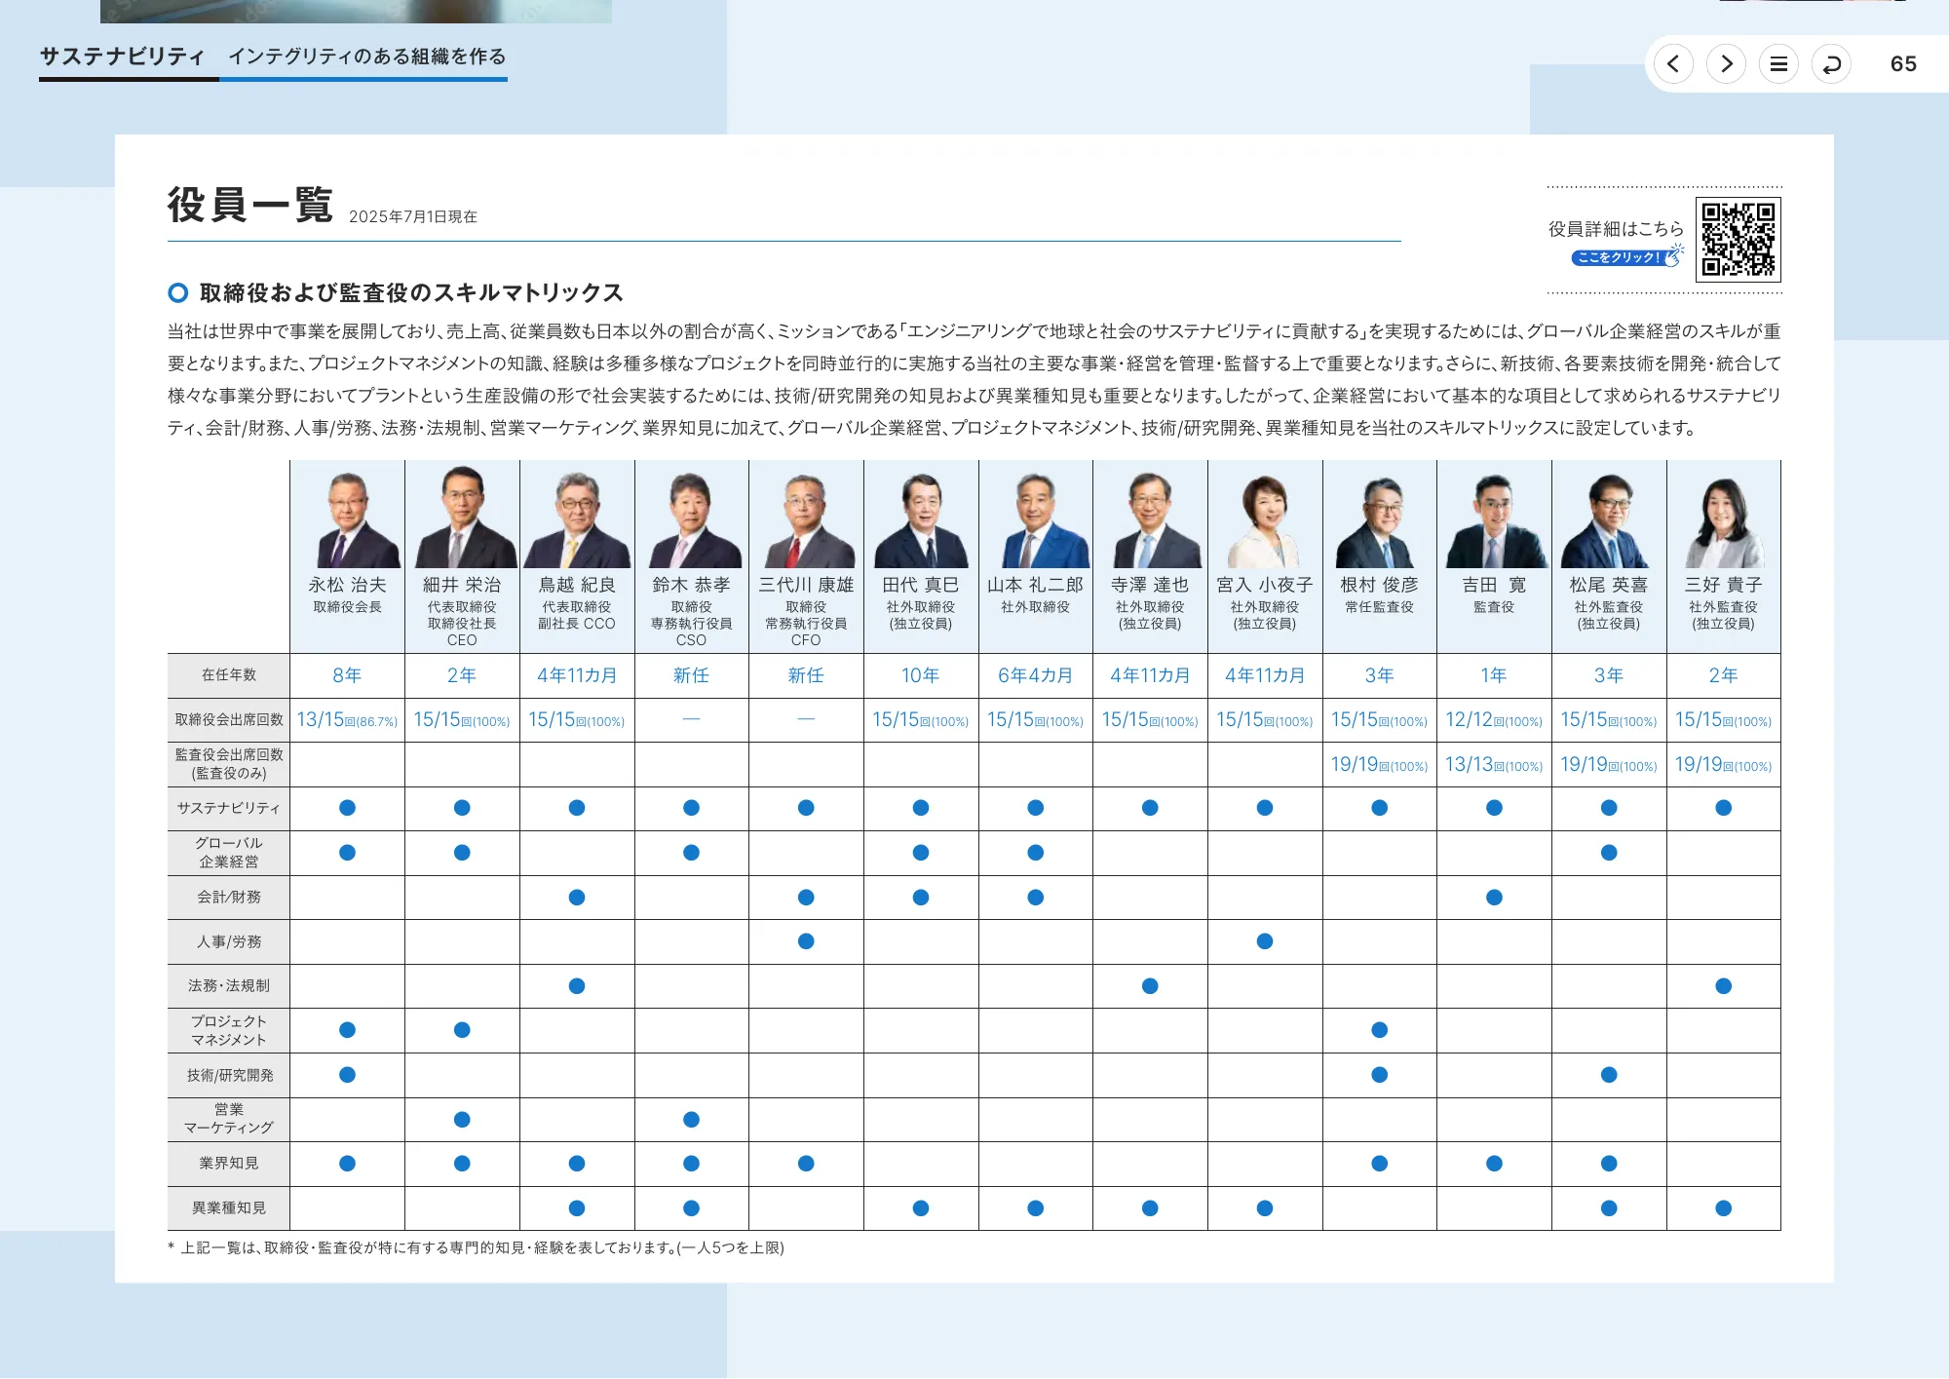Click the 業界知見 row header
This screenshot has width=1949, height=1379.
coord(230,1163)
